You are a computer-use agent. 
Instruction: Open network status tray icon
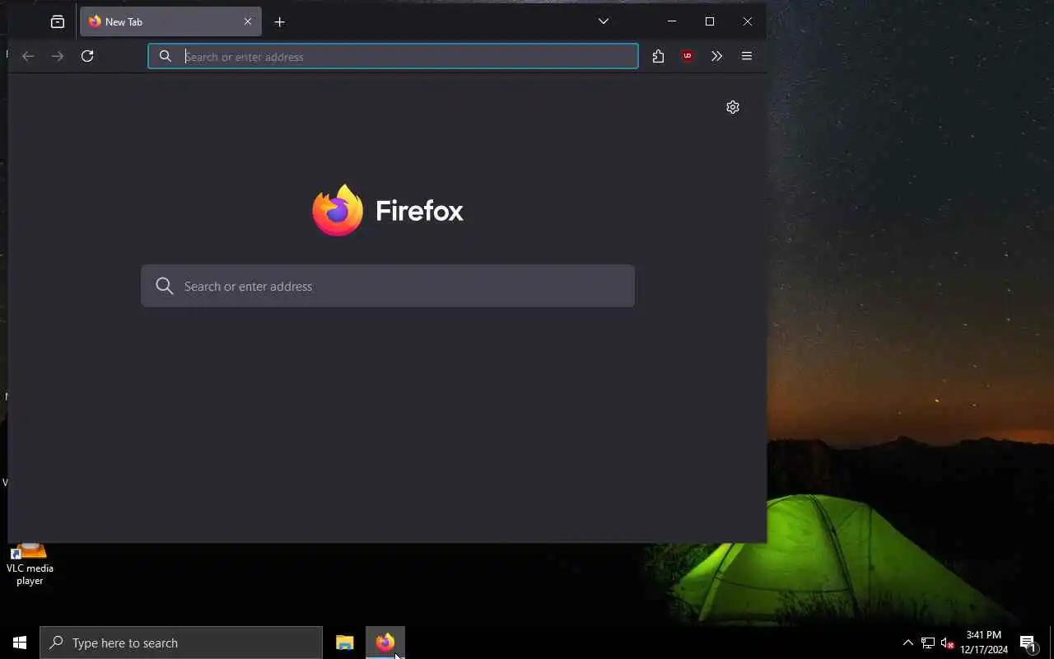(x=928, y=643)
